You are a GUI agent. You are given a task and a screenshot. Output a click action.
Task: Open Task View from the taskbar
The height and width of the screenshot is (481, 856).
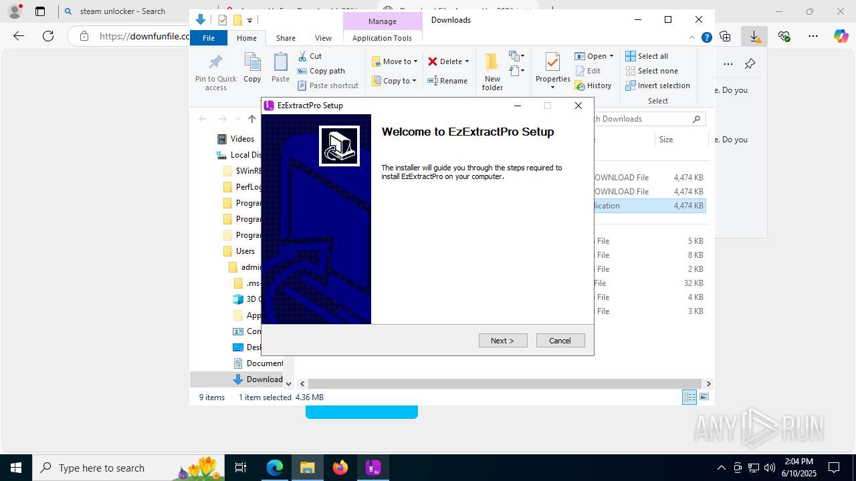click(241, 468)
